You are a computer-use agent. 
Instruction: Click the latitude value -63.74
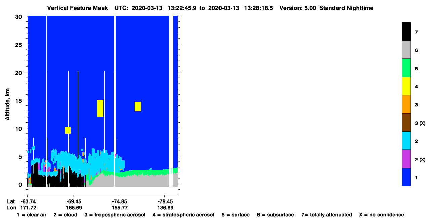click(x=28, y=201)
